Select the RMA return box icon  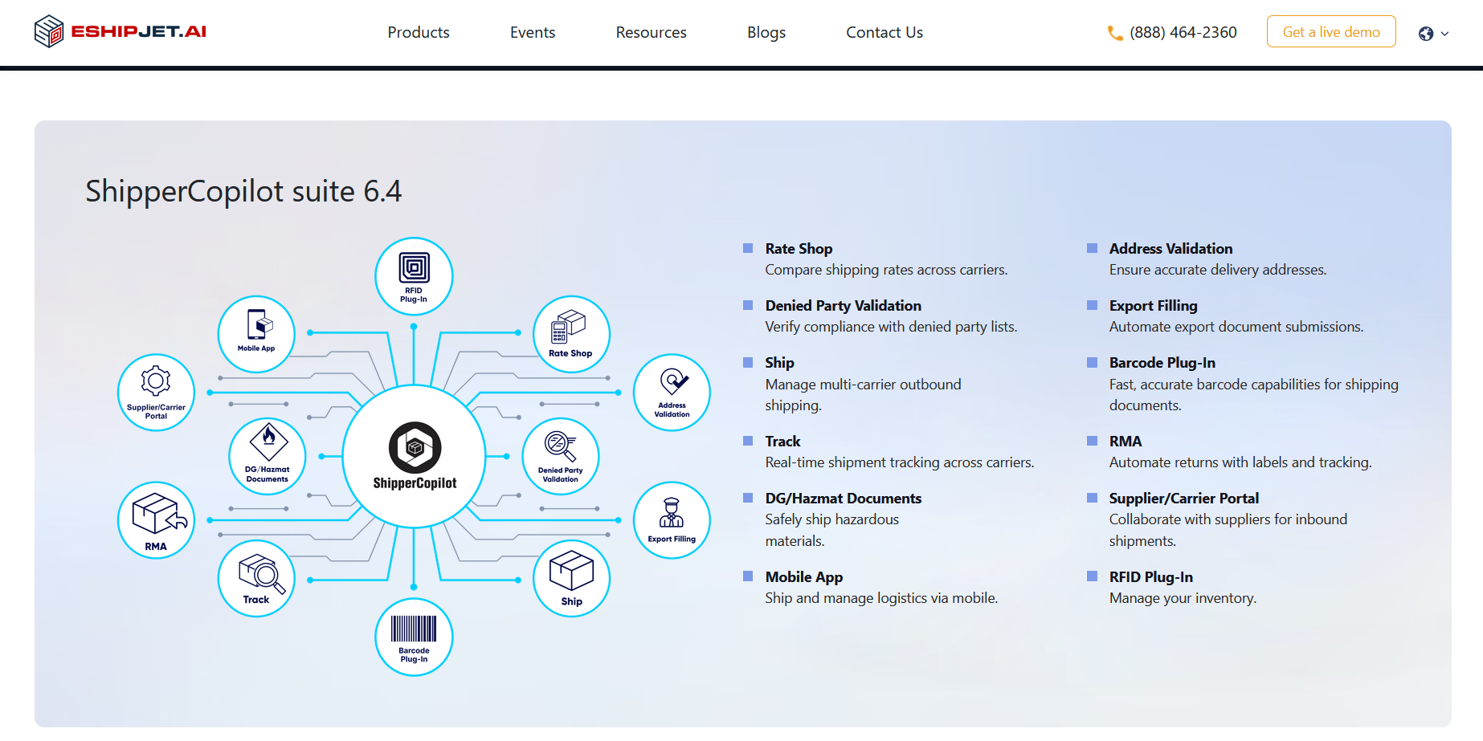pos(156,520)
